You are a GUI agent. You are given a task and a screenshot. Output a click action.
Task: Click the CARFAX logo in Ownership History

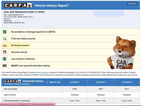tap(12, 81)
